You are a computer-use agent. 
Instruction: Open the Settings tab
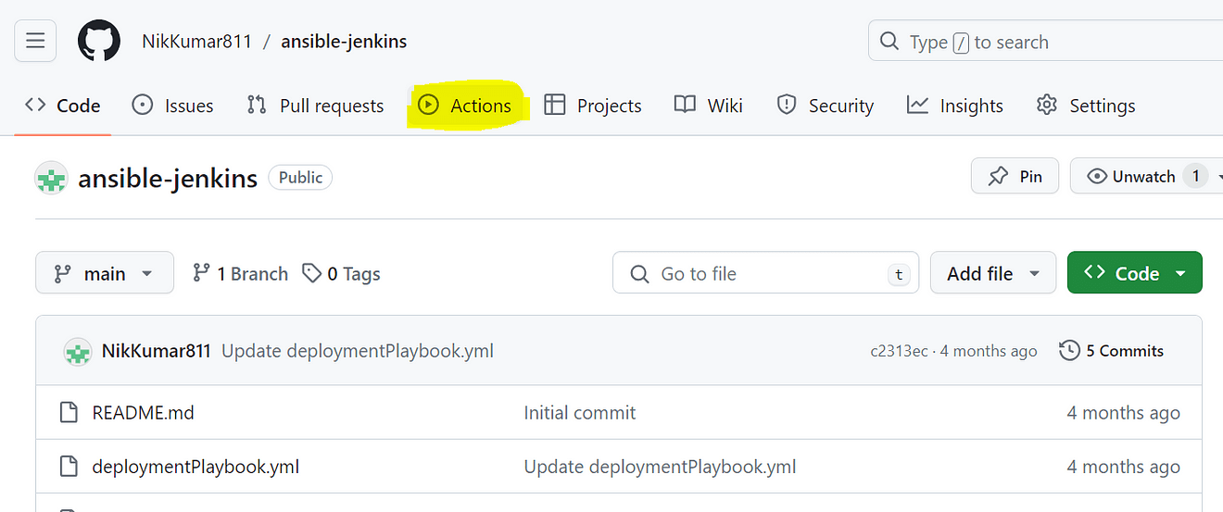coord(1086,106)
